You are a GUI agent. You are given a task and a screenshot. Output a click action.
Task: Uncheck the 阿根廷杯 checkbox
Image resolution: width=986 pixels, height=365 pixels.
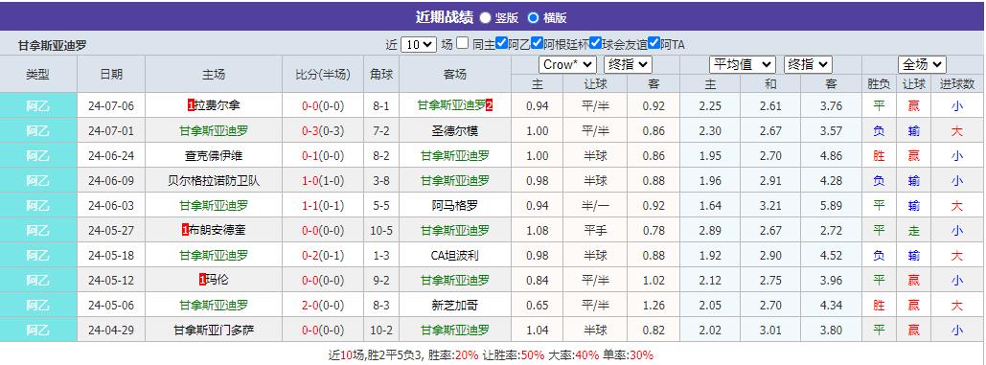click(x=537, y=43)
